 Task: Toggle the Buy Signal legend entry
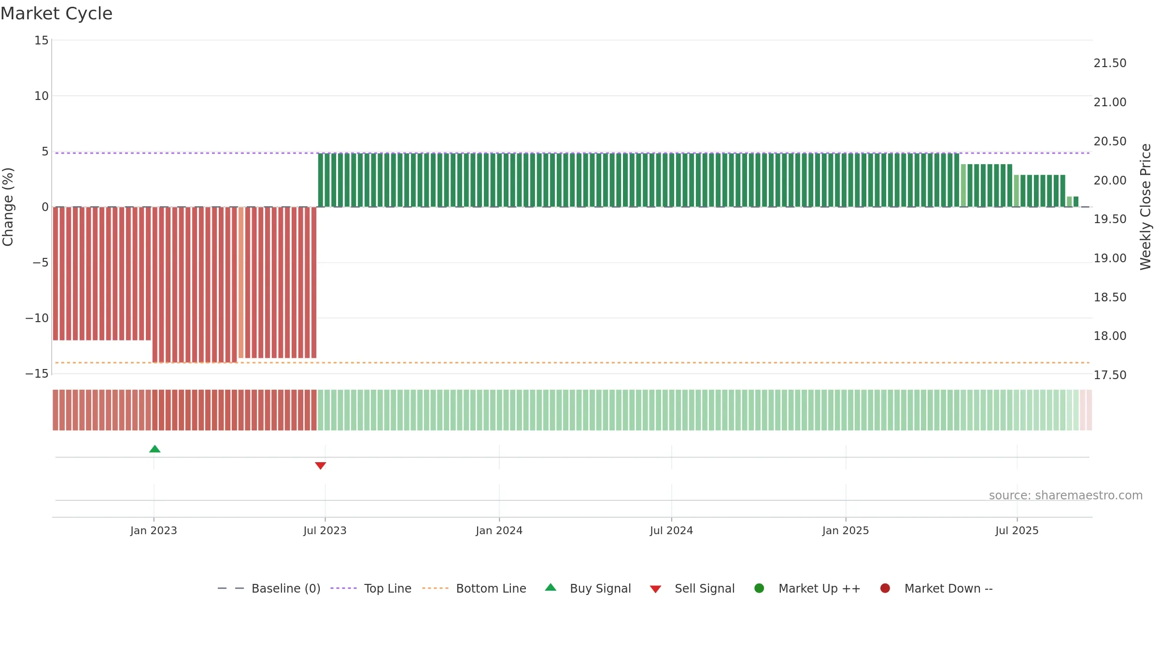click(588, 588)
